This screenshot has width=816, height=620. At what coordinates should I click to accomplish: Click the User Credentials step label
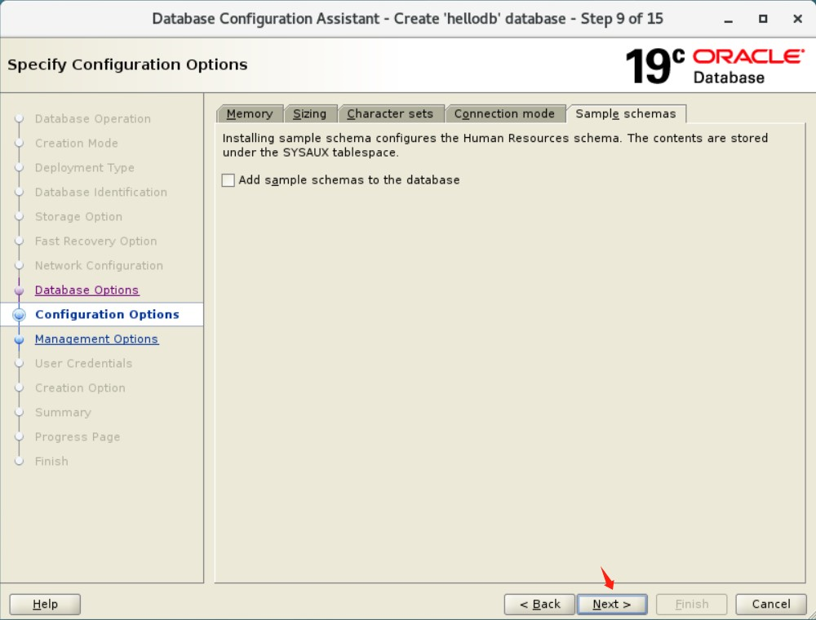click(x=83, y=363)
